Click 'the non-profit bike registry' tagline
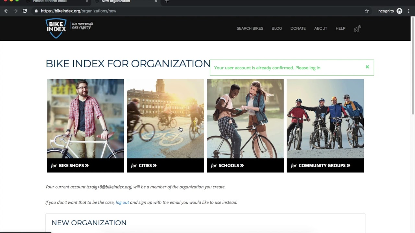Image resolution: width=415 pixels, height=233 pixels. [82, 26]
